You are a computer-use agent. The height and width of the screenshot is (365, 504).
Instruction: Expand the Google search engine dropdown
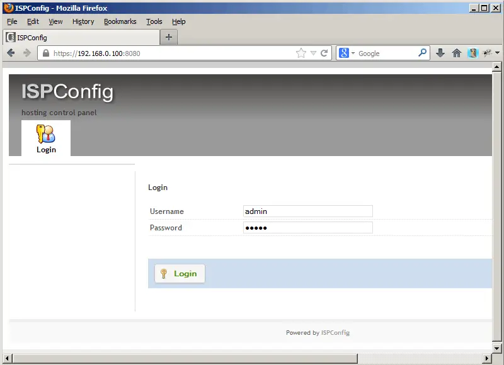(347, 53)
